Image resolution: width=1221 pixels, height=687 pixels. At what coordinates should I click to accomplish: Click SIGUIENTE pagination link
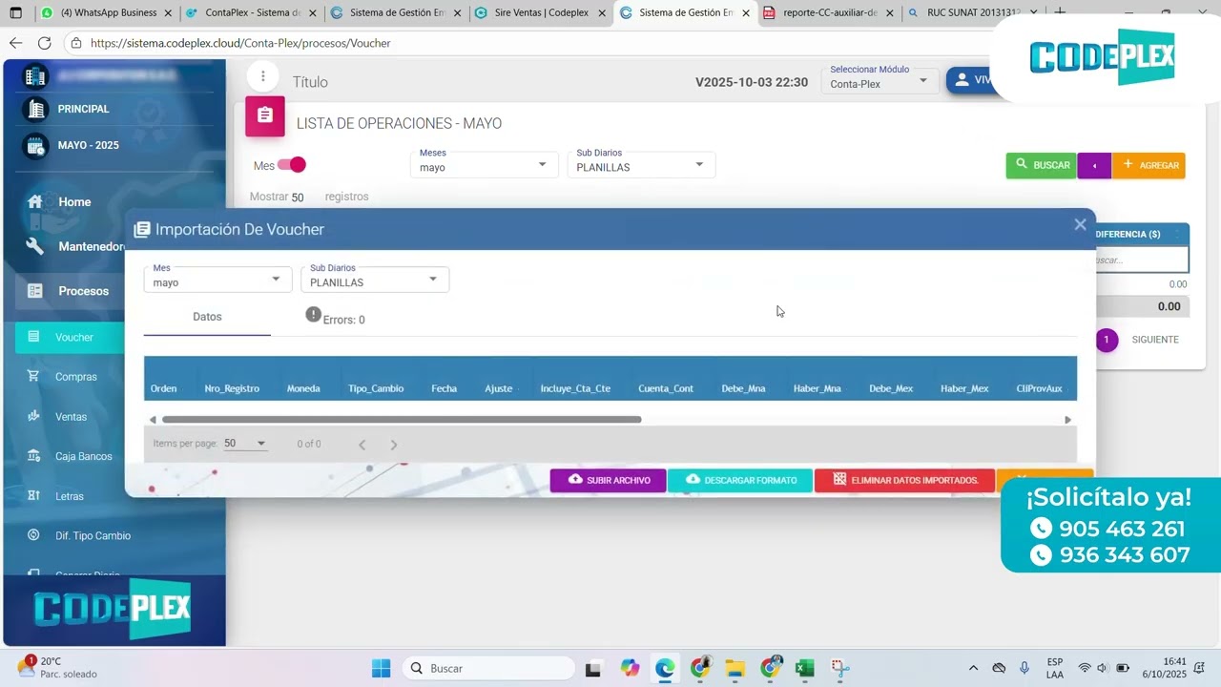tap(1155, 340)
